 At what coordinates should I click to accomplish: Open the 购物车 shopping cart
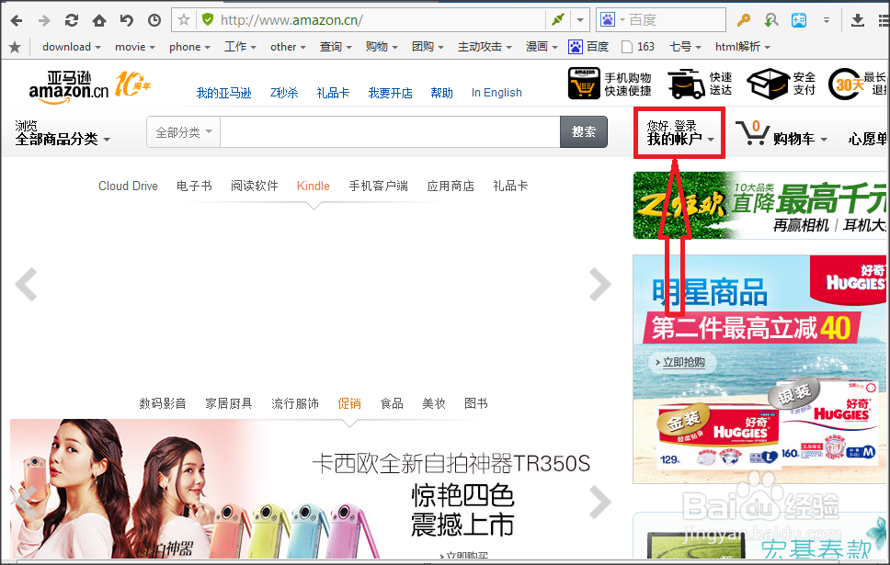[782, 134]
